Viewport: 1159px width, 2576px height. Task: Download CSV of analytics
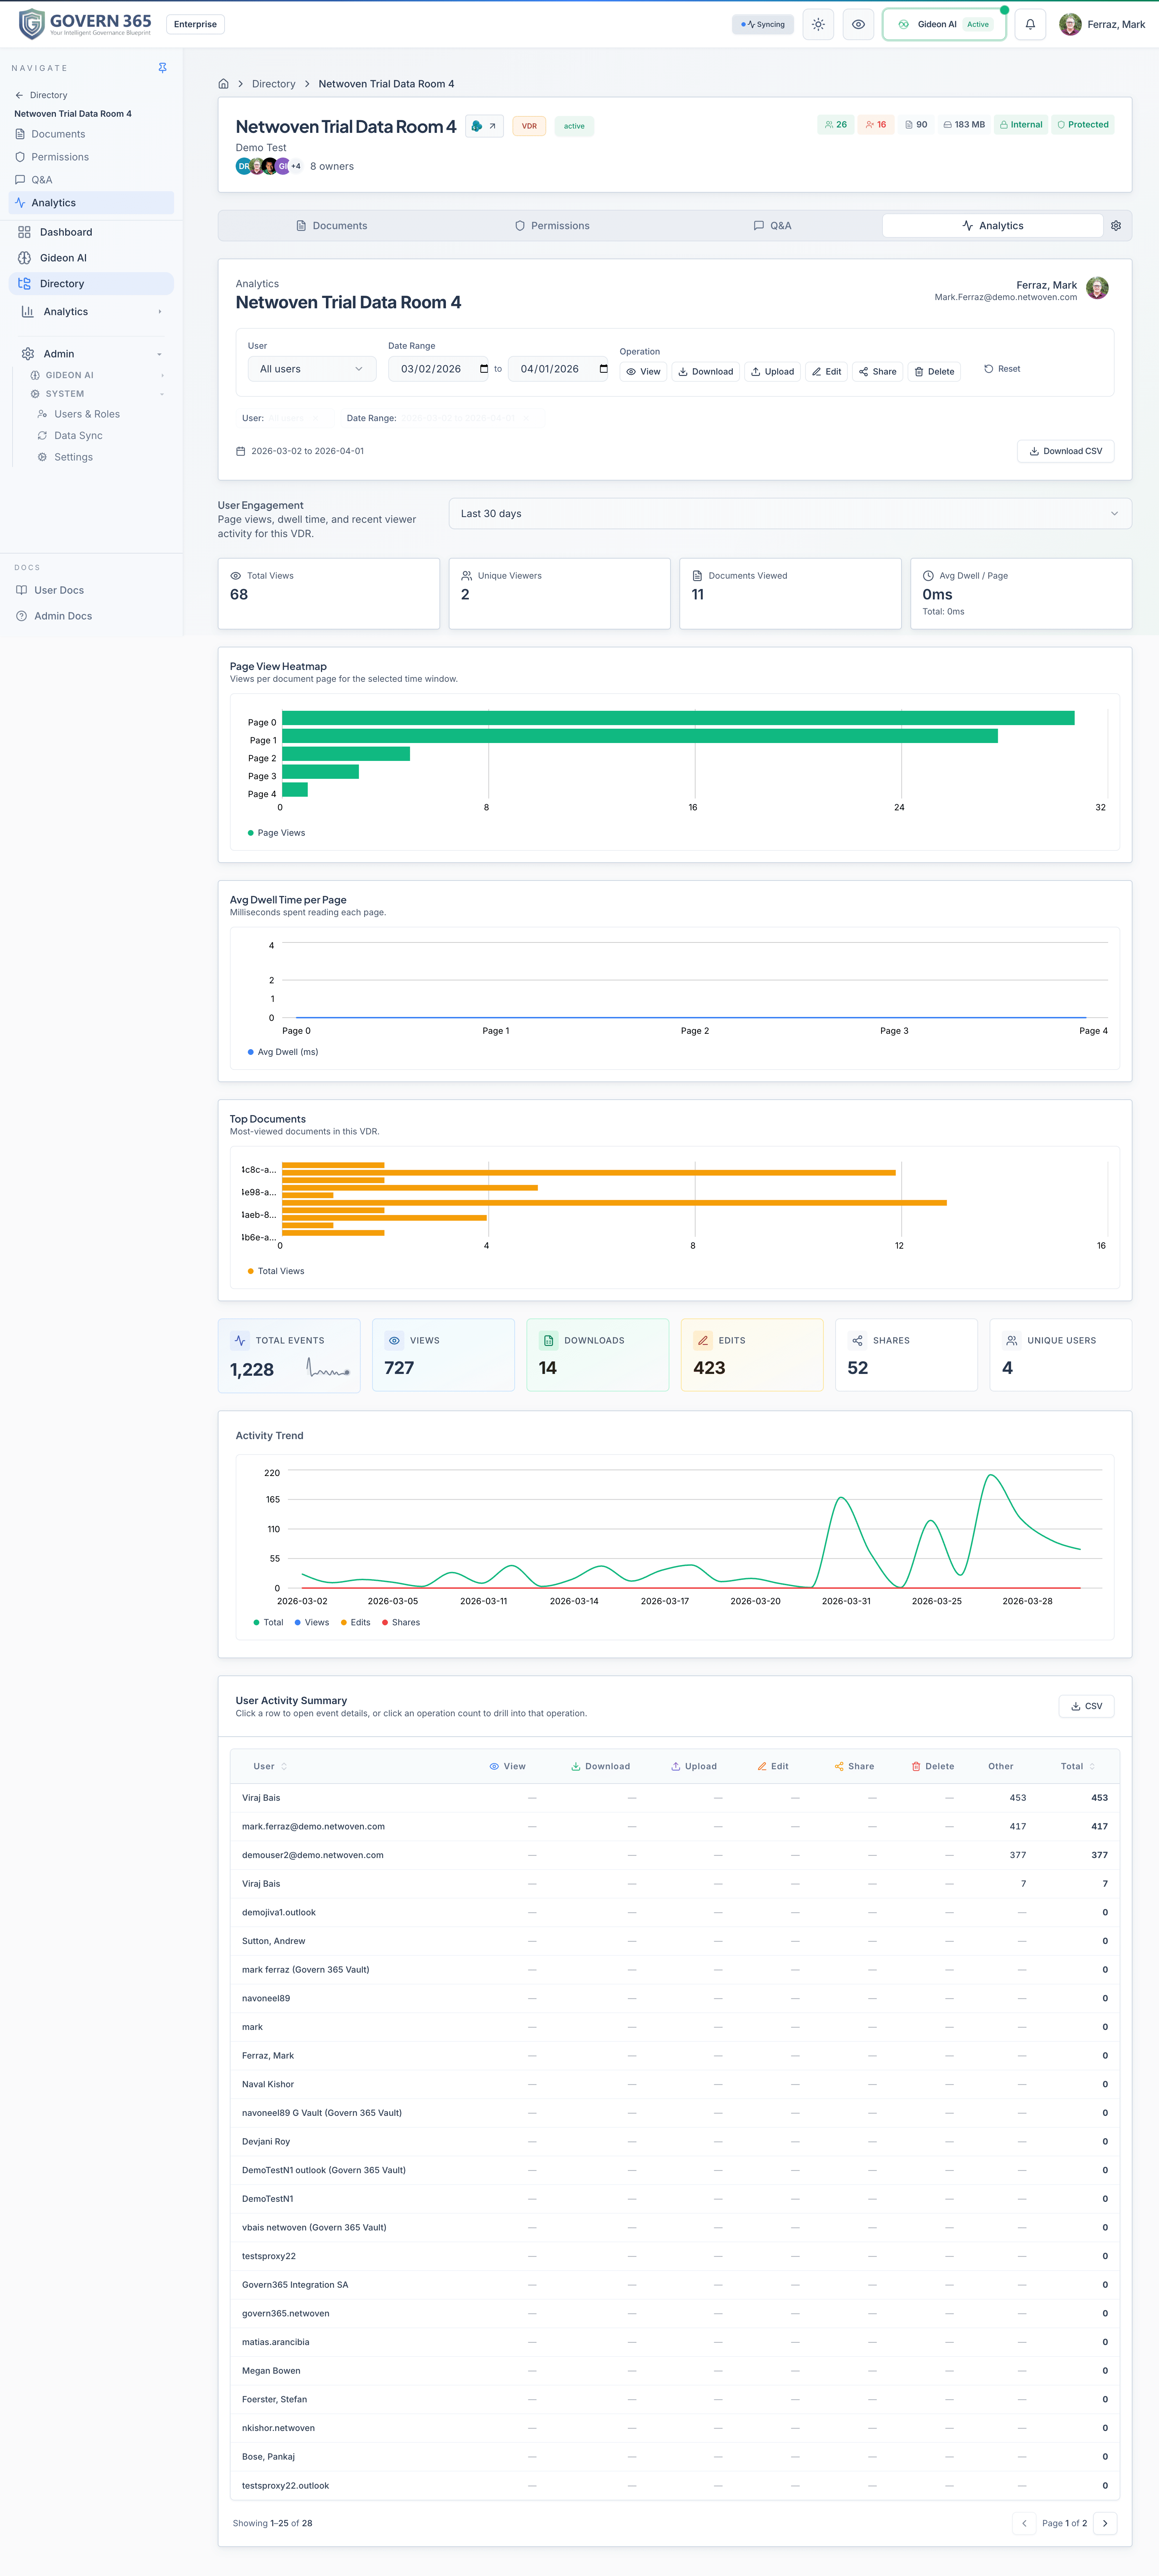tap(1066, 451)
